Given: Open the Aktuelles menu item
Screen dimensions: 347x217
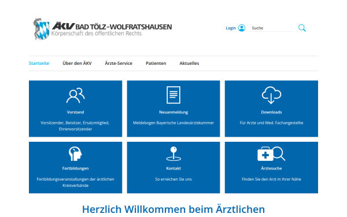Looking at the screenshot, I should pyautogui.click(x=189, y=63).
